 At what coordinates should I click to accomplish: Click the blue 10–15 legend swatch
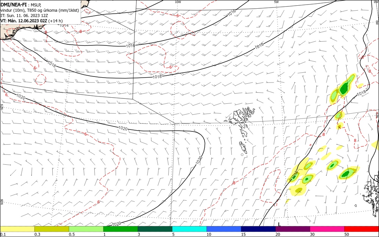point(224,229)
